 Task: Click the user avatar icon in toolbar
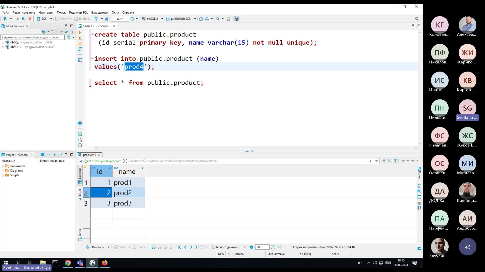(236, 19)
